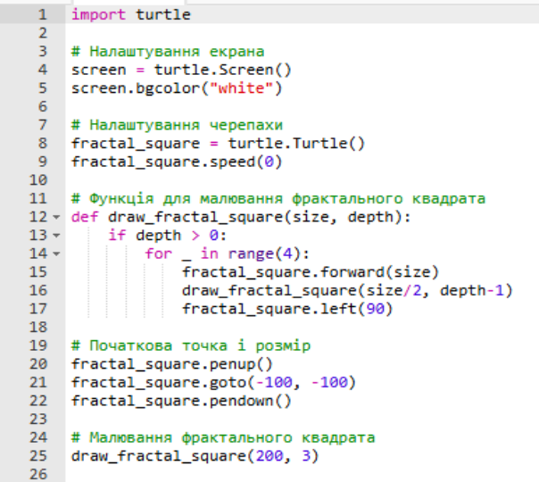Click line number 18 in the gutter
The image size is (539, 482).
[38, 328]
